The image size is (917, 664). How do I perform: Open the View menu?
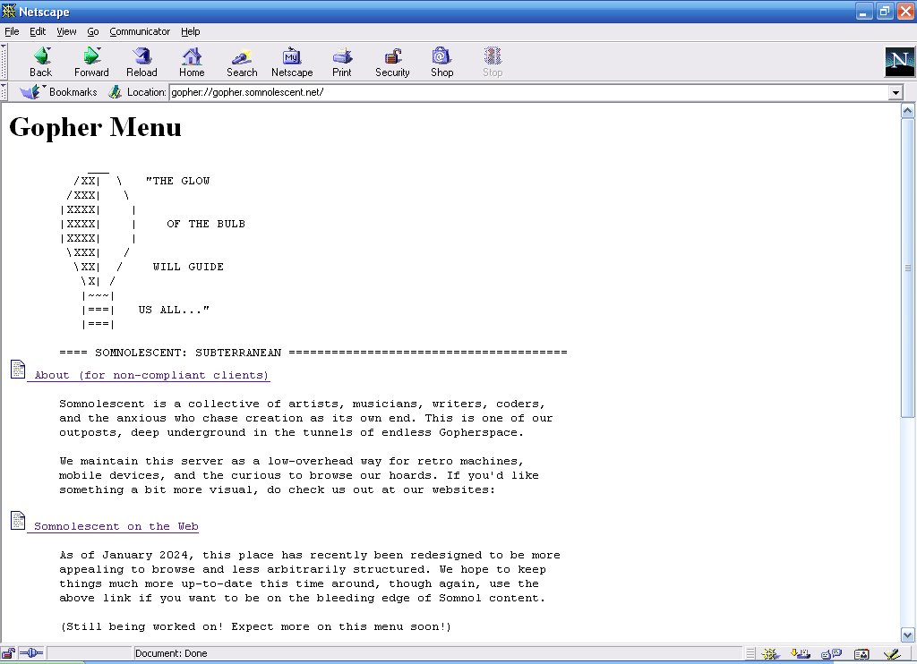pos(66,31)
